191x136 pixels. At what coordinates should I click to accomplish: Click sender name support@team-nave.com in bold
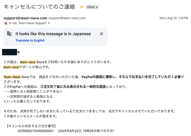(x=25, y=18)
